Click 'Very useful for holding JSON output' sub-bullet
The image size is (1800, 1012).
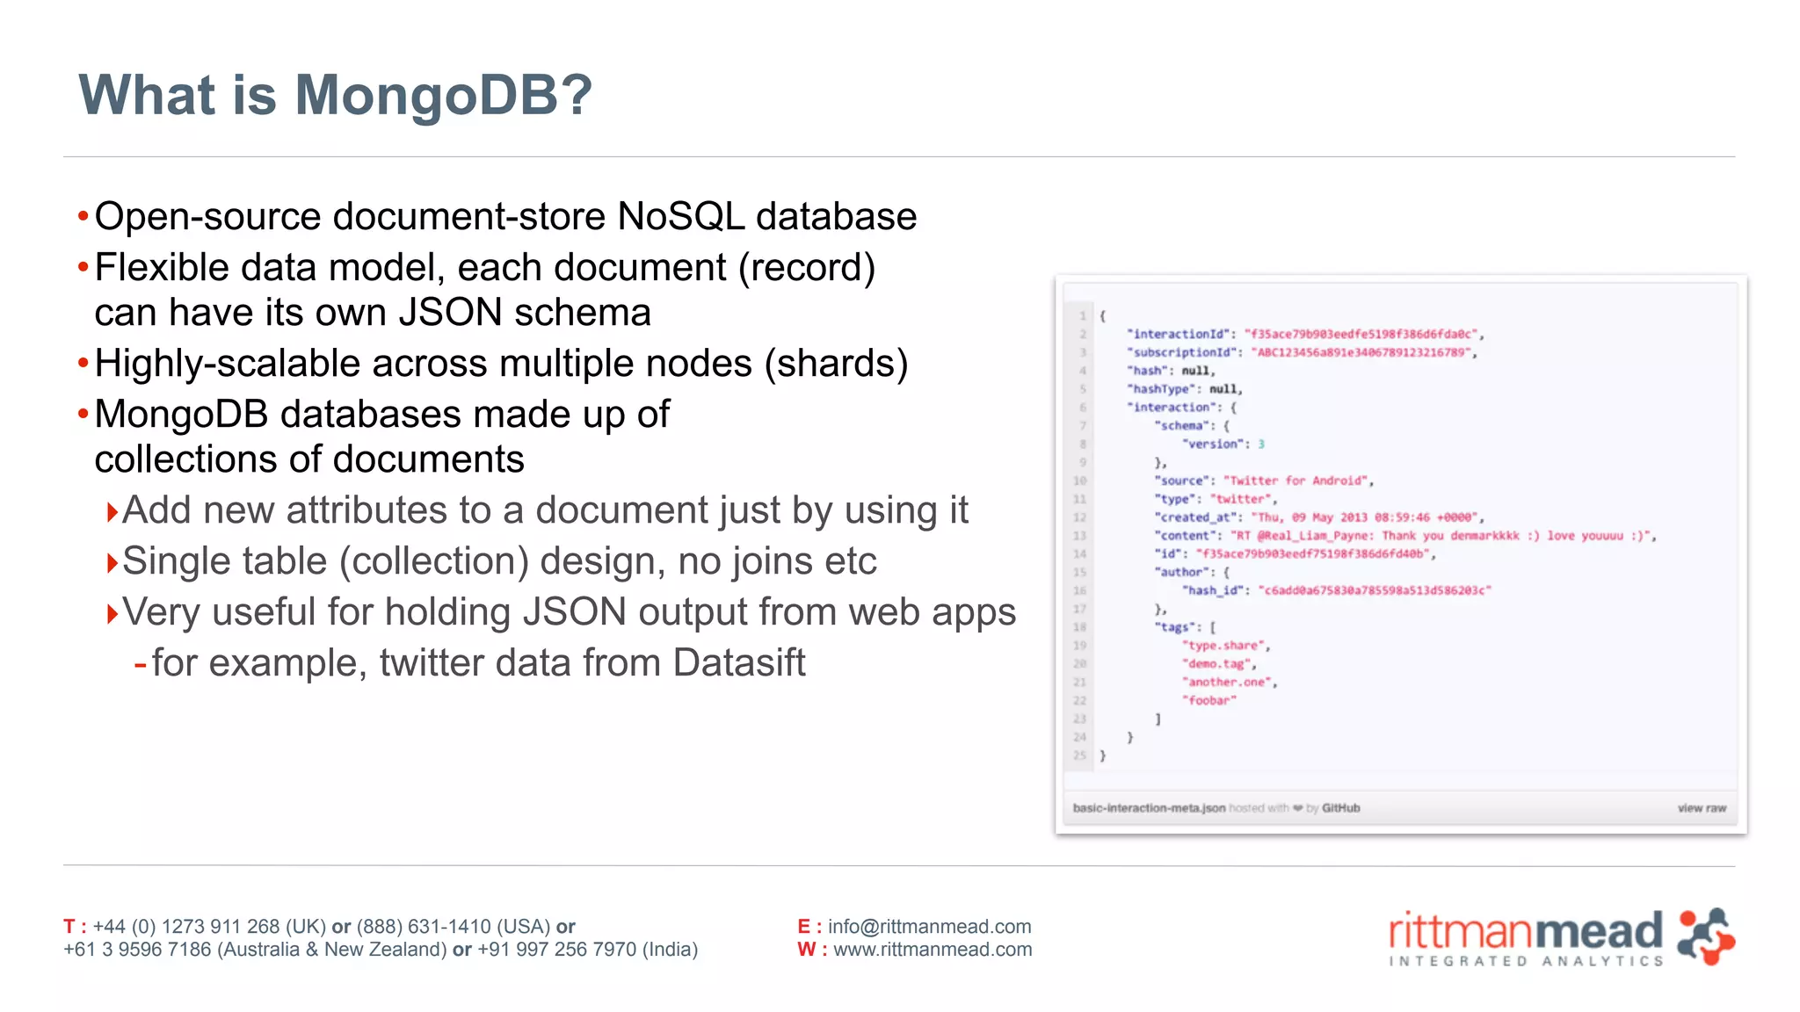[569, 612]
